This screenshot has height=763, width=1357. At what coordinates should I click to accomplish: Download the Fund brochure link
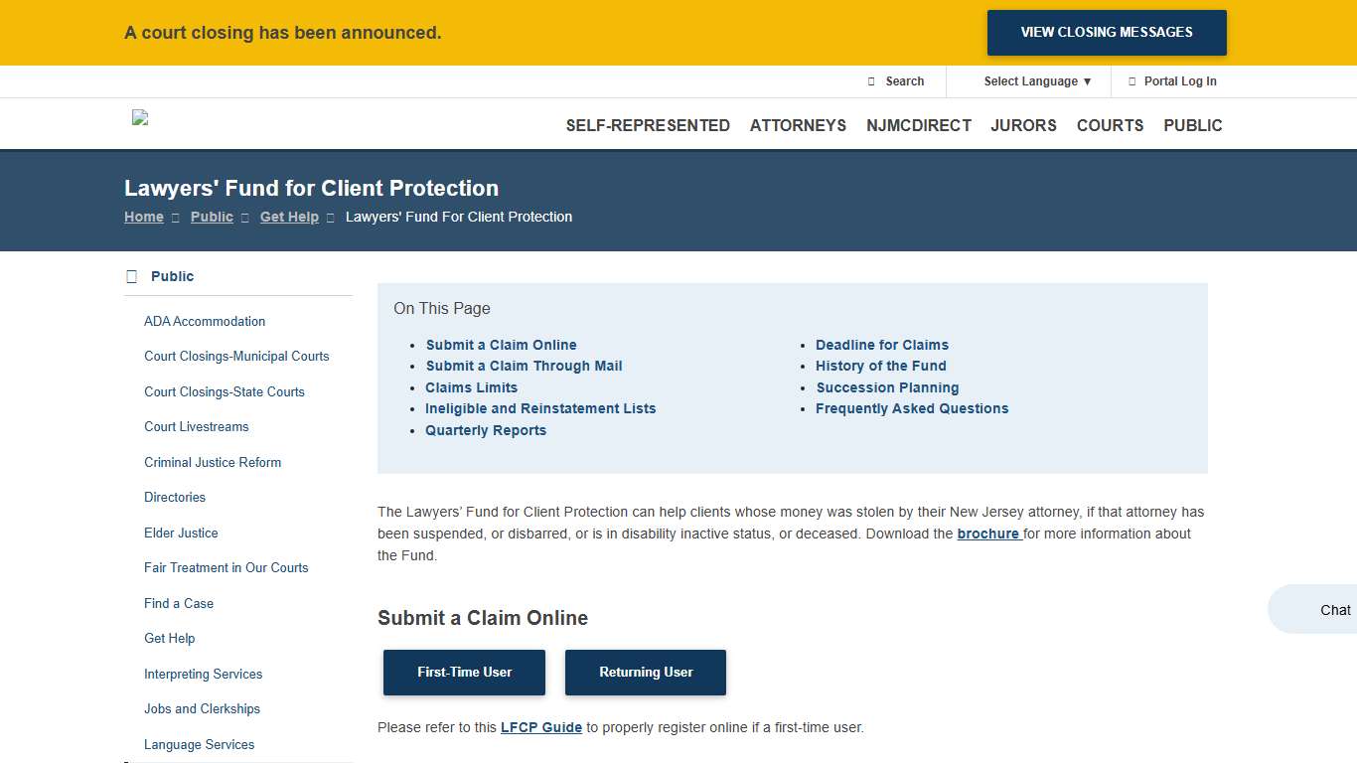coord(988,534)
